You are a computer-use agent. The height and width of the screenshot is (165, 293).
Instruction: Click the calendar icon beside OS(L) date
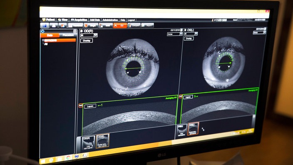pyautogui.click(x=265, y=29)
